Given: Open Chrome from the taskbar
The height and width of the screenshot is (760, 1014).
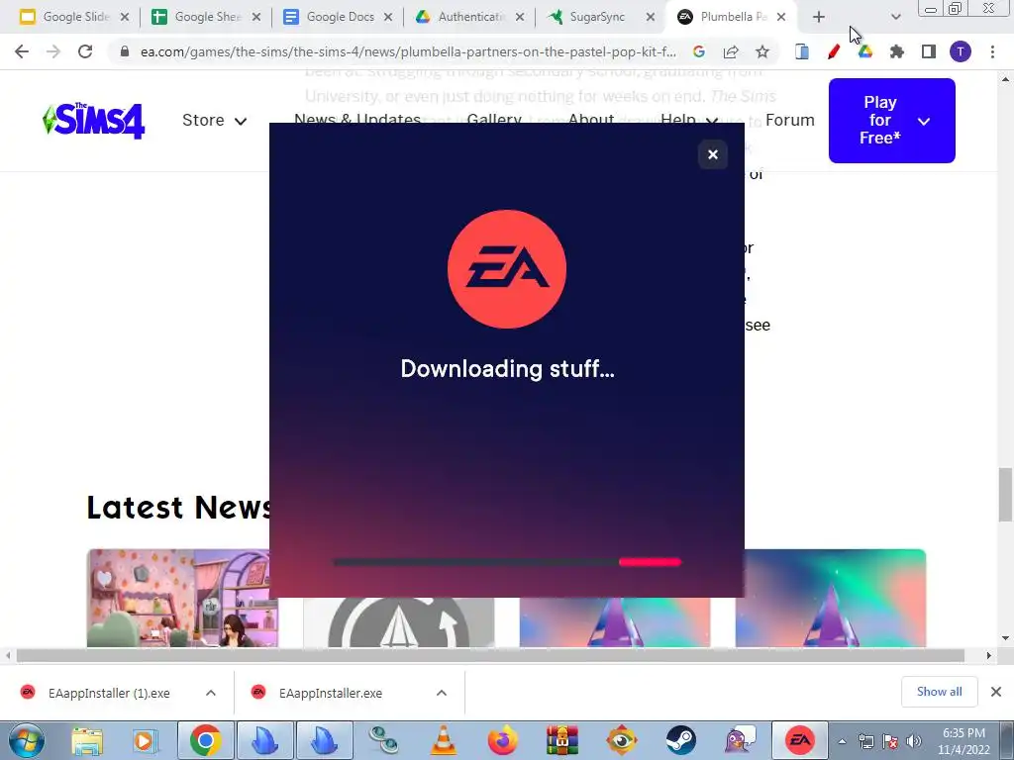Looking at the screenshot, I should coord(206,740).
